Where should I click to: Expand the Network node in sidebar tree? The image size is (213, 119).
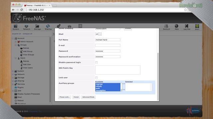[x=13, y=74]
